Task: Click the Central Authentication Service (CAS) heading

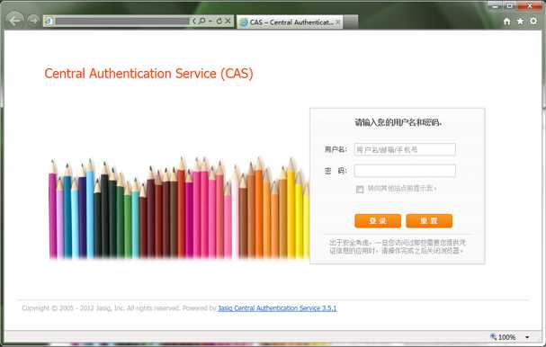Action: coord(148,74)
